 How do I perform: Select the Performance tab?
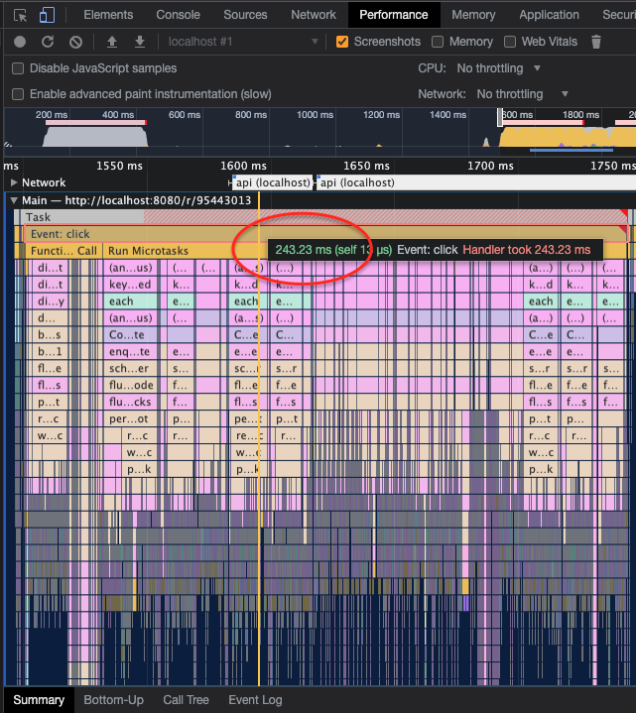[394, 15]
